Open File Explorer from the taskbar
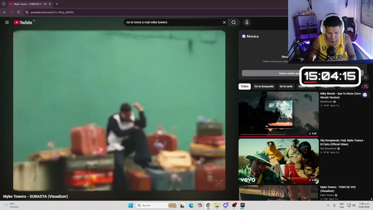The image size is (373, 210). (x=217, y=205)
